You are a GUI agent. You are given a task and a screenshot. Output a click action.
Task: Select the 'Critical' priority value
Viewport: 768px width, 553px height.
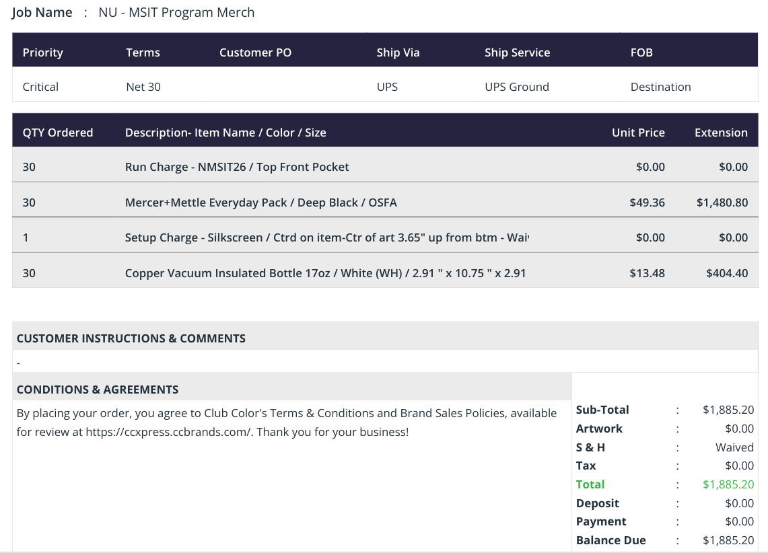click(x=40, y=87)
